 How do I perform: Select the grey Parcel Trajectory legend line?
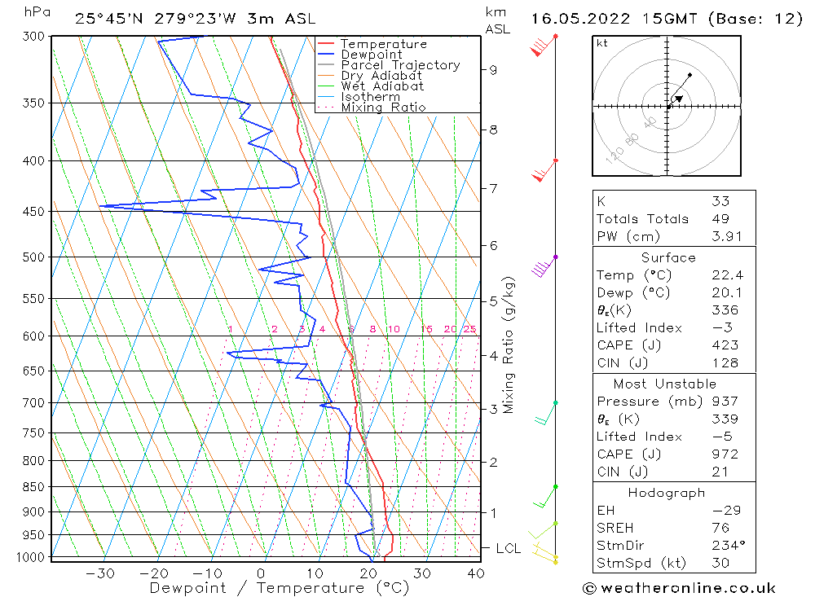(326, 65)
